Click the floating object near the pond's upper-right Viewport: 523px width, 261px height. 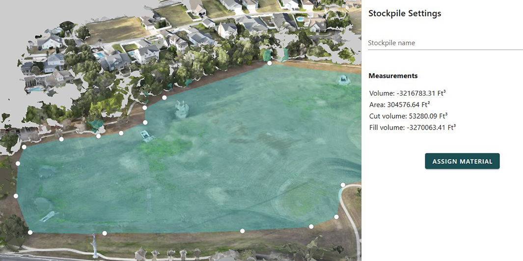point(343,79)
